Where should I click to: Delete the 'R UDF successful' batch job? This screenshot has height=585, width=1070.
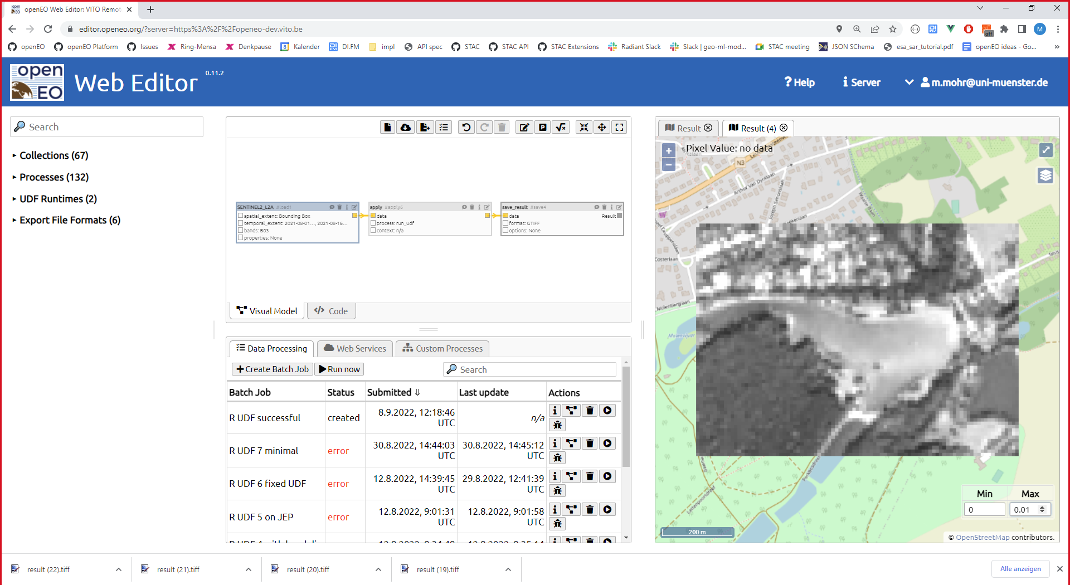coord(590,410)
